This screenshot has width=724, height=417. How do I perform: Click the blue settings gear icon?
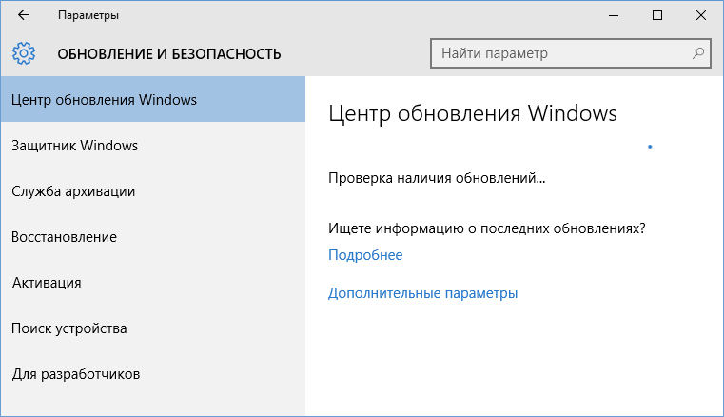[x=24, y=53]
